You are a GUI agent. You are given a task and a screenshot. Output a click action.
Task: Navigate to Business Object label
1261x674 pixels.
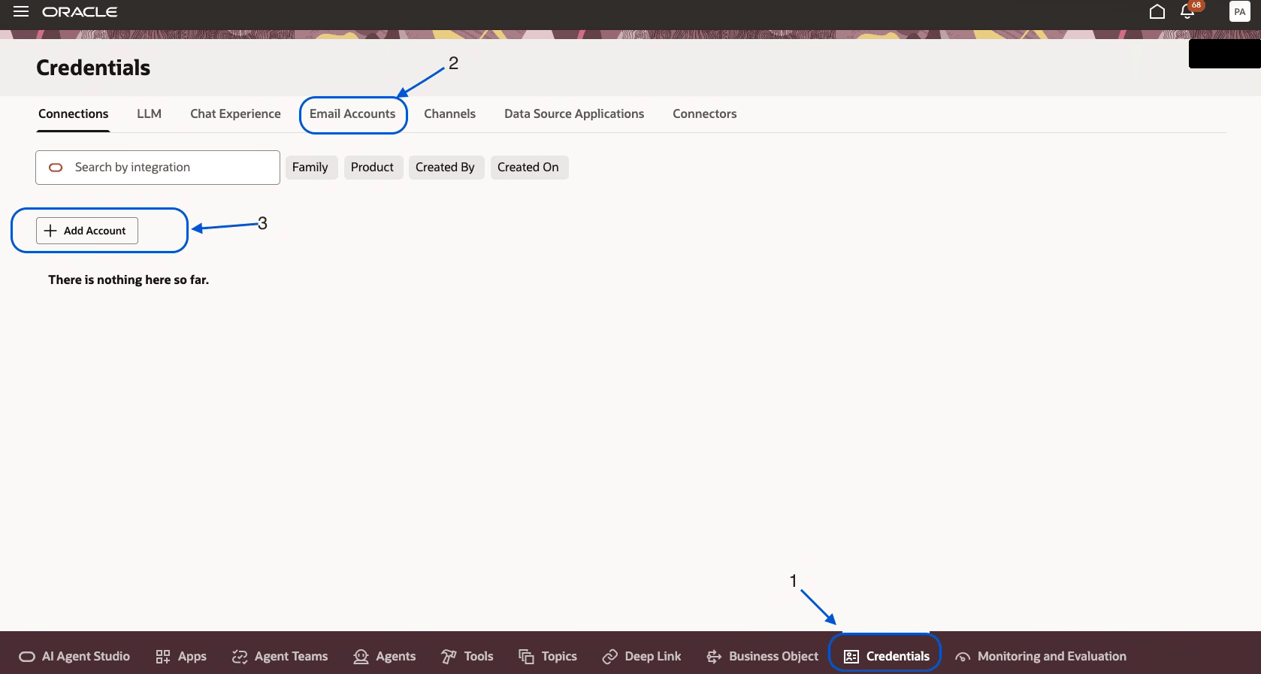[773, 657]
